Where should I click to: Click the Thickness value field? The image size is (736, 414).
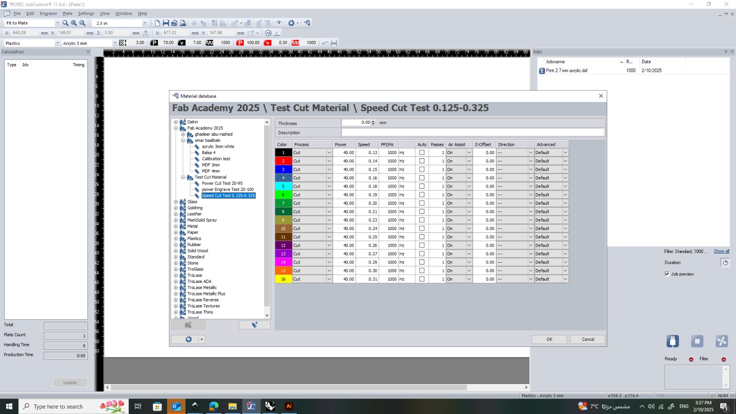[x=356, y=123]
